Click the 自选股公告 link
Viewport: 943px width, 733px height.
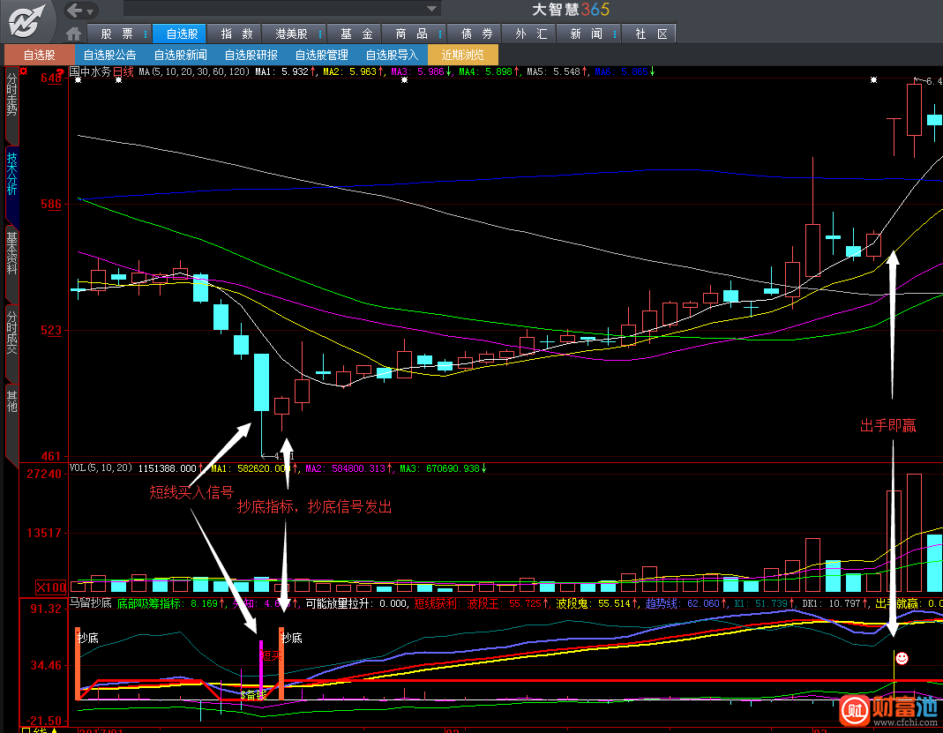(109, 55)
